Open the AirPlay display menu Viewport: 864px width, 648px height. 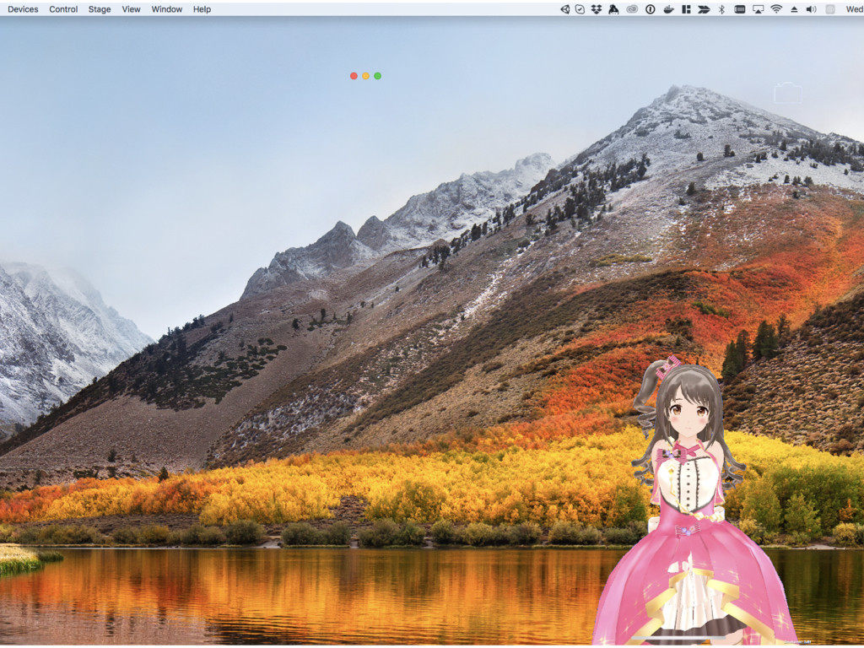coord(759,9)
